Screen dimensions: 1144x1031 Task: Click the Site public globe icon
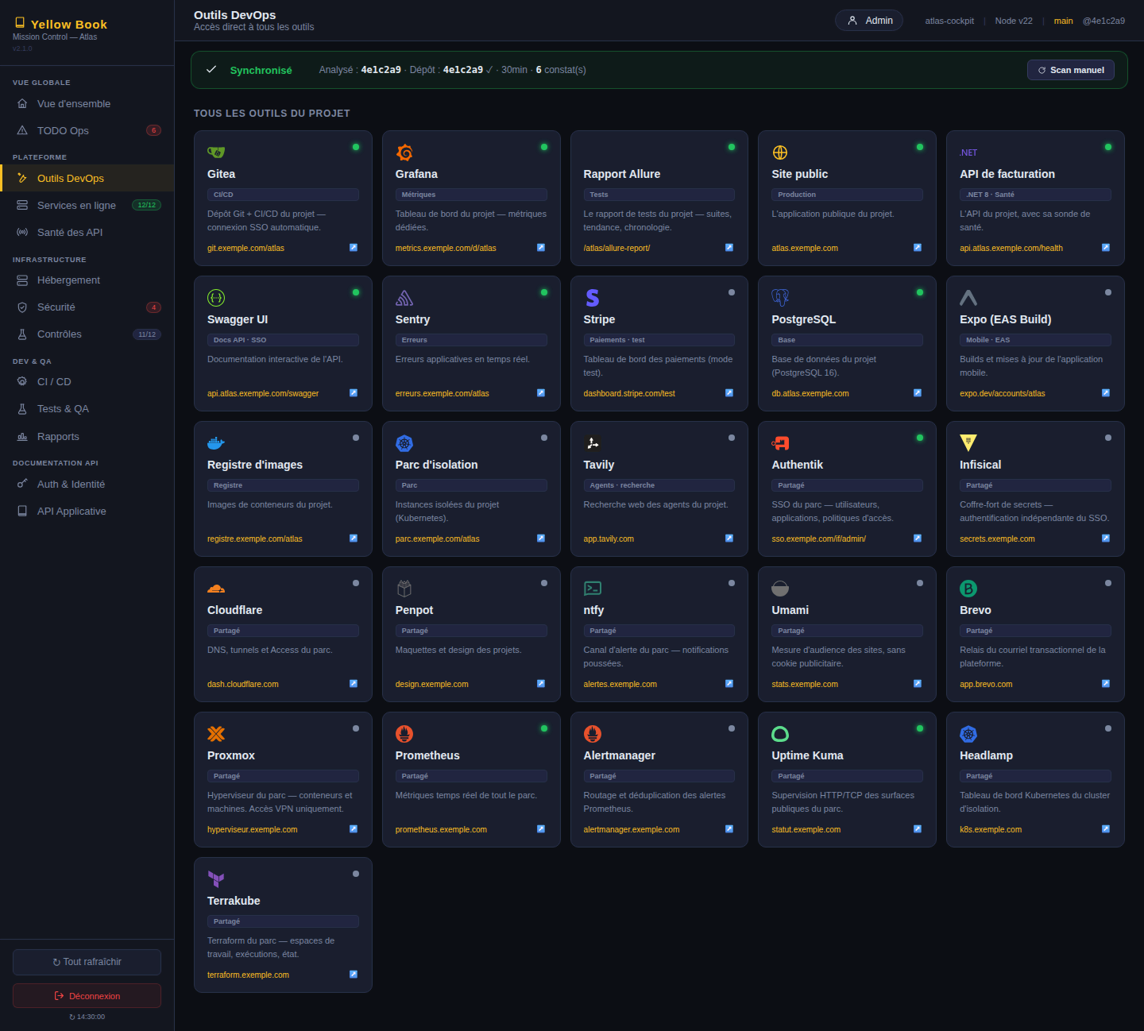(780, 153)
